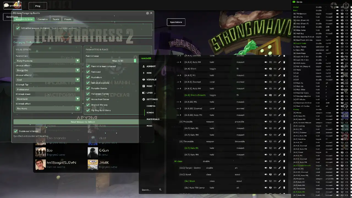This screenshot has width=352, height=198.
Task: Select the Presets tab
Action: point(68,19)
